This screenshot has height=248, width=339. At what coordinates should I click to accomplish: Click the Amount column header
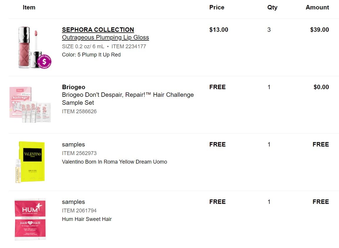pos(317,7)
